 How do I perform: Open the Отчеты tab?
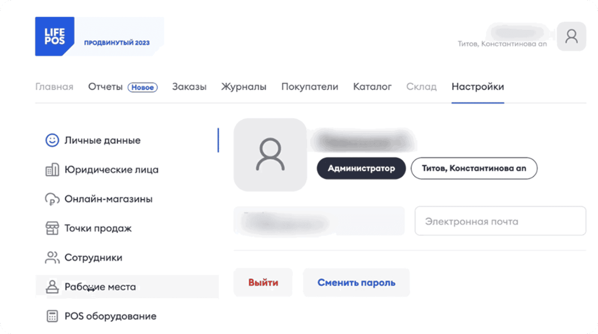pos(105,87)
